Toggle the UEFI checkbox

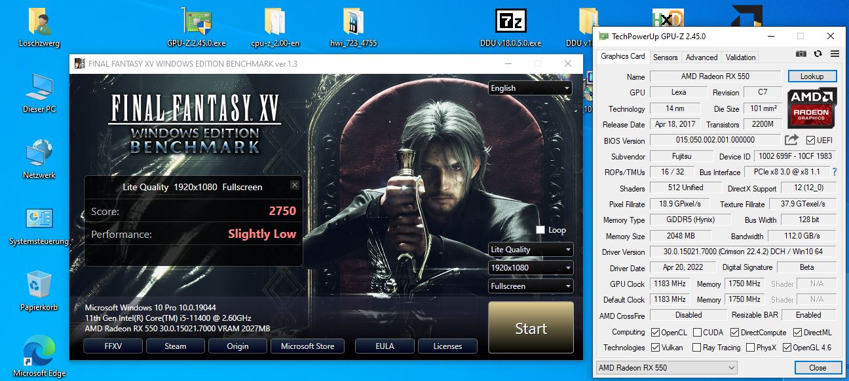(x=811, y=141)
